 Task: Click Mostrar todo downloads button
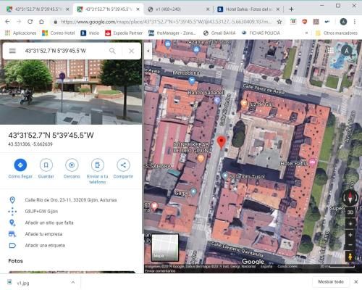tap(331, 282)
